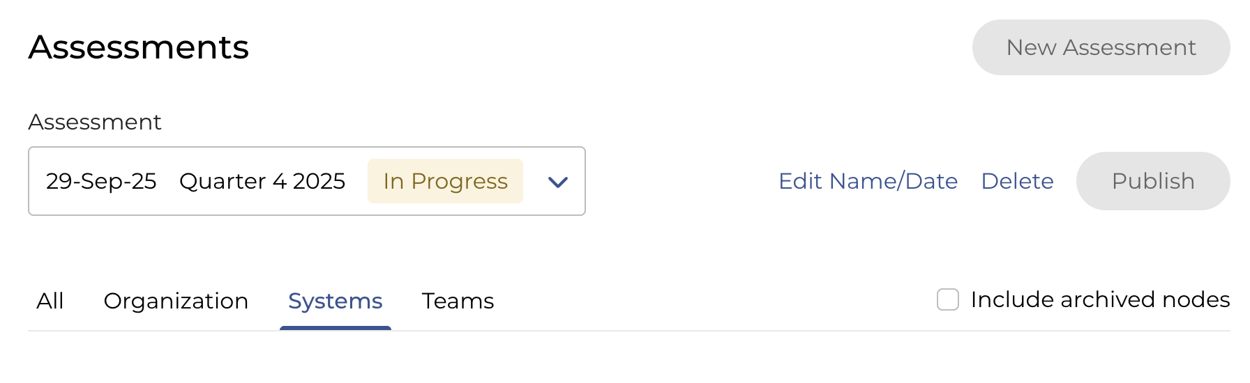
Task: Switch to the All tab
Action: (x=50, y=301)
